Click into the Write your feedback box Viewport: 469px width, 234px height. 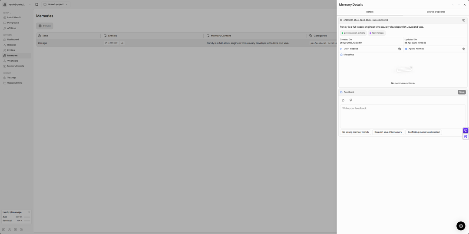coord(402,115)
